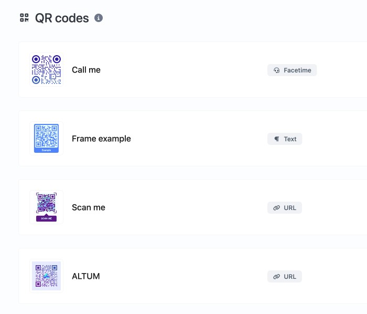Screen dimensions: 367x314
Task: Click the QR codes page title text
Action: click(62, 18)
